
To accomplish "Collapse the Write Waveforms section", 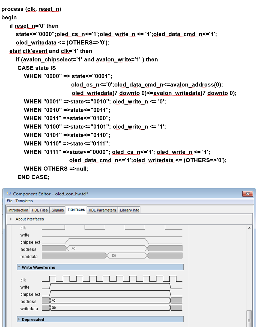I will click(19, 267).
